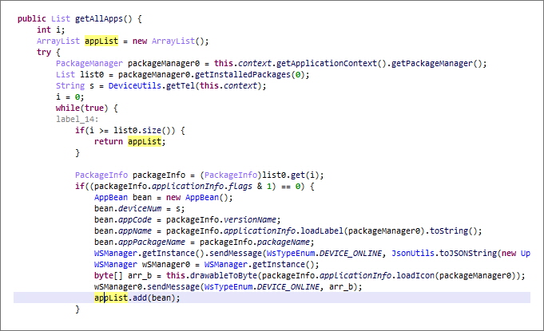The width and height of the screenshot is (544, 331).
Task: Click loadLabel(packageManager0) call
Action: point(363,231)
